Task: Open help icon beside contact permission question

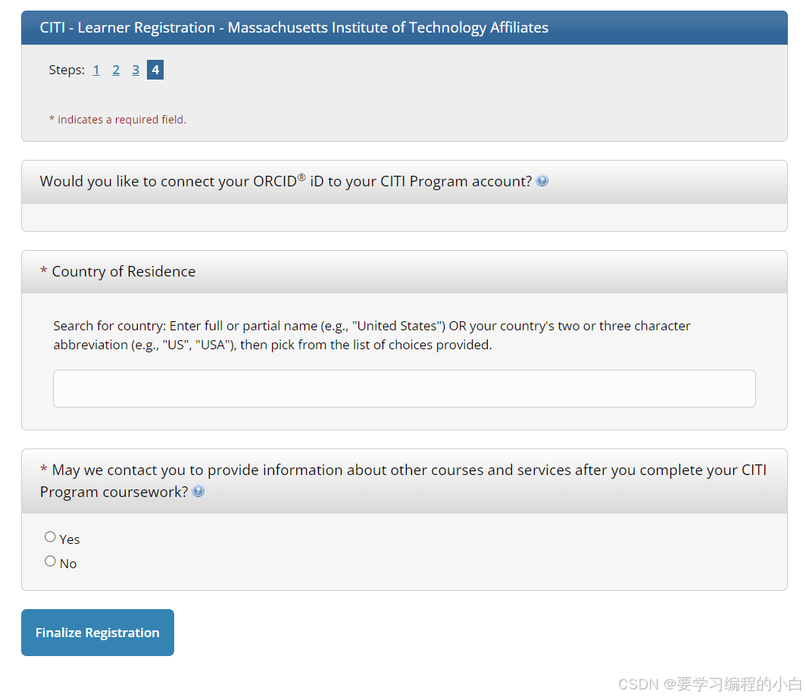Action: coord(198,492)
